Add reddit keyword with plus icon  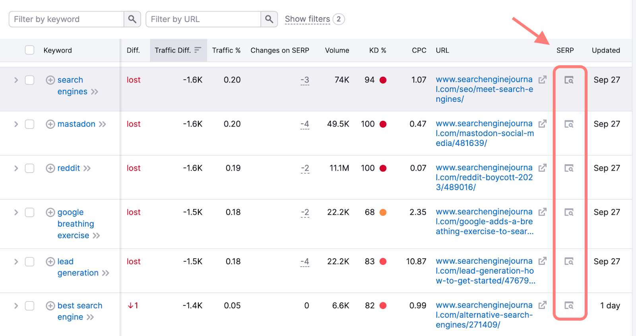(x=50, y=169)
